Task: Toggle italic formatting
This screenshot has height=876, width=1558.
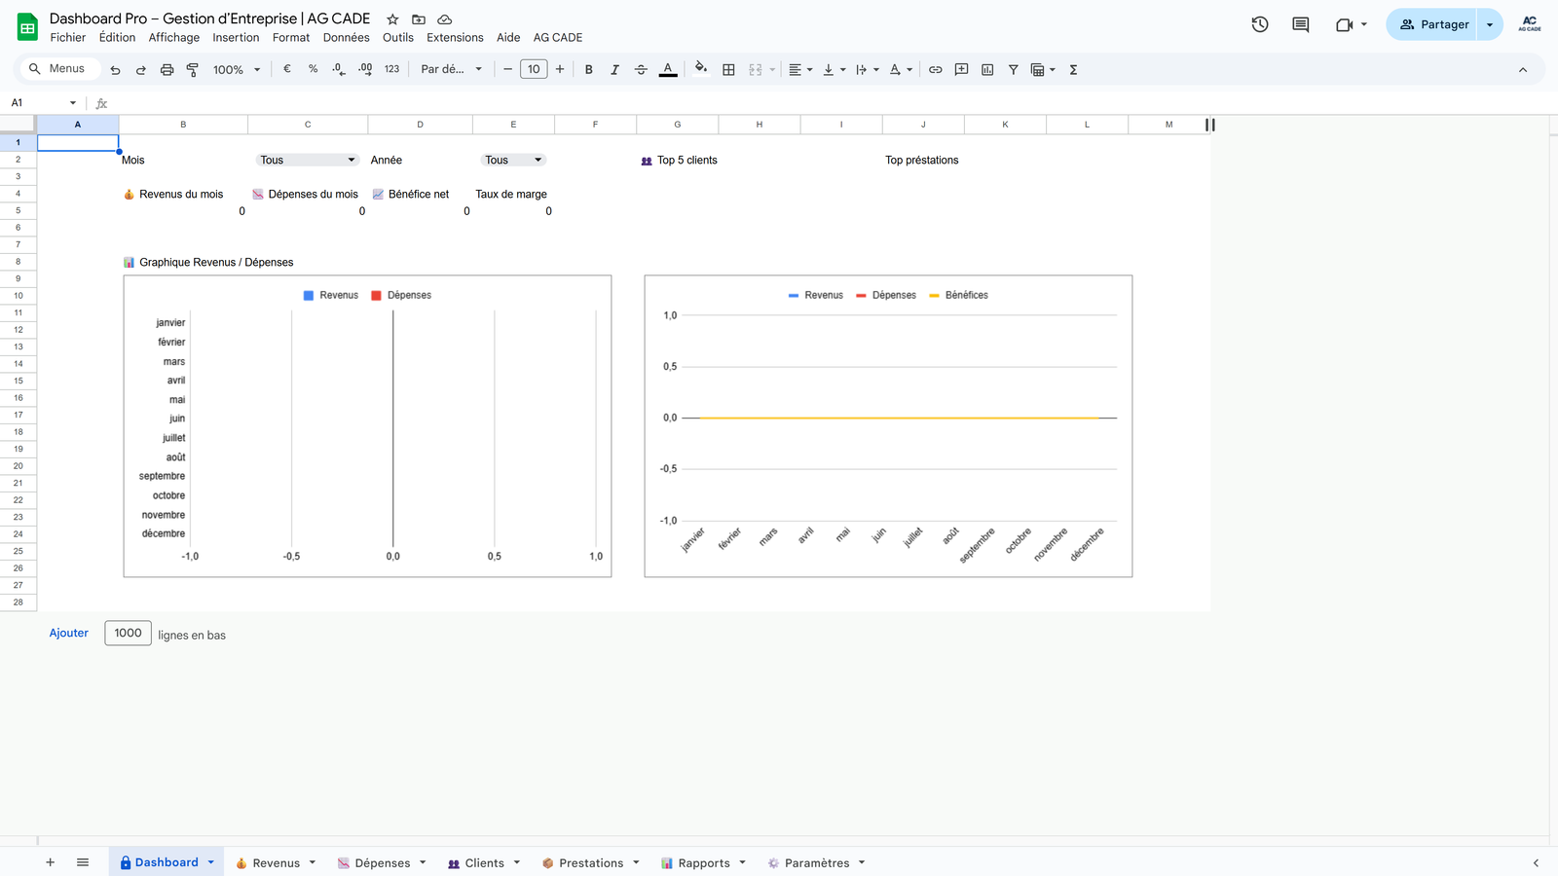Action: (614, 69)
